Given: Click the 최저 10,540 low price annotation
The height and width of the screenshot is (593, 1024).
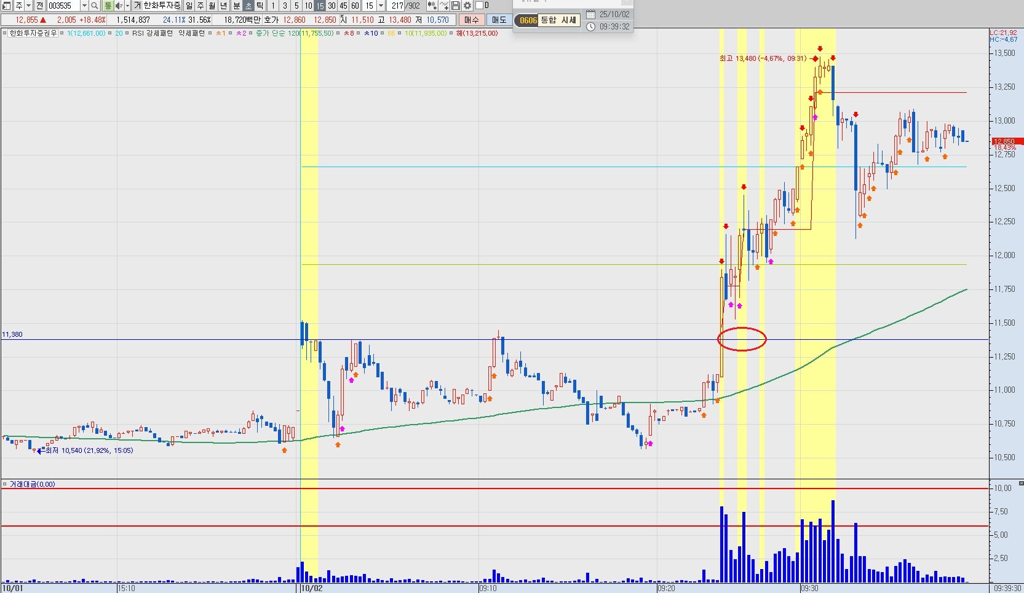Looking at the screenshot, I should (x=89, y=450).
